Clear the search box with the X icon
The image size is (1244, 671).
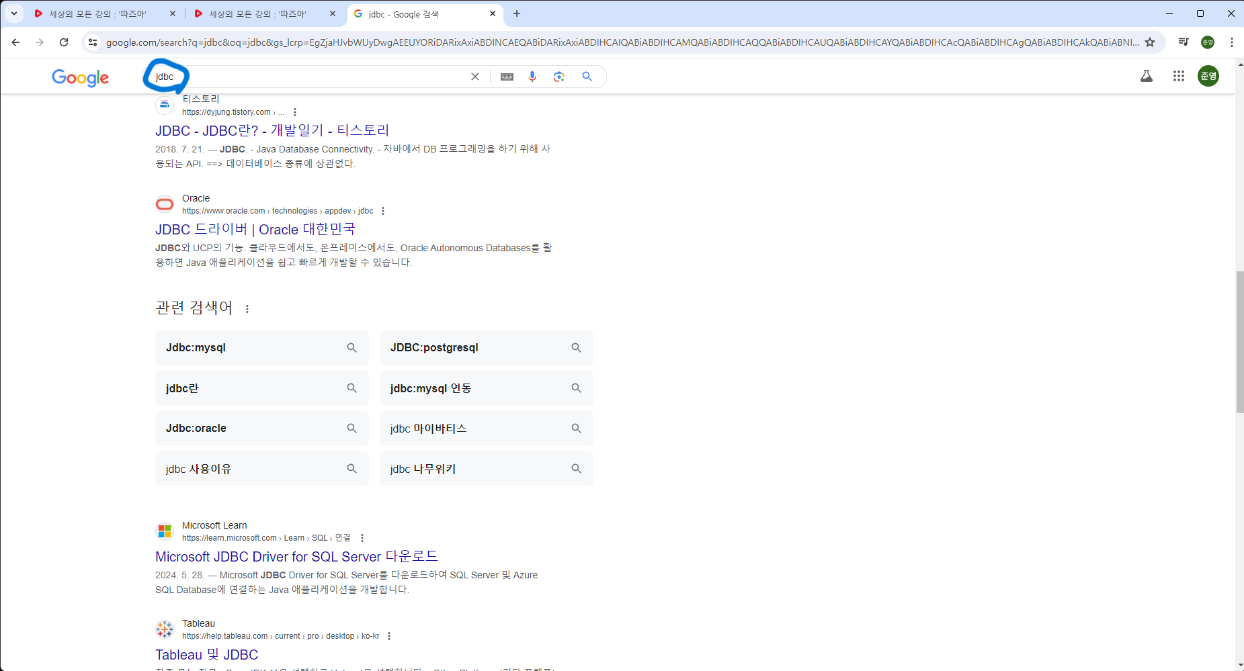[475, 77]
